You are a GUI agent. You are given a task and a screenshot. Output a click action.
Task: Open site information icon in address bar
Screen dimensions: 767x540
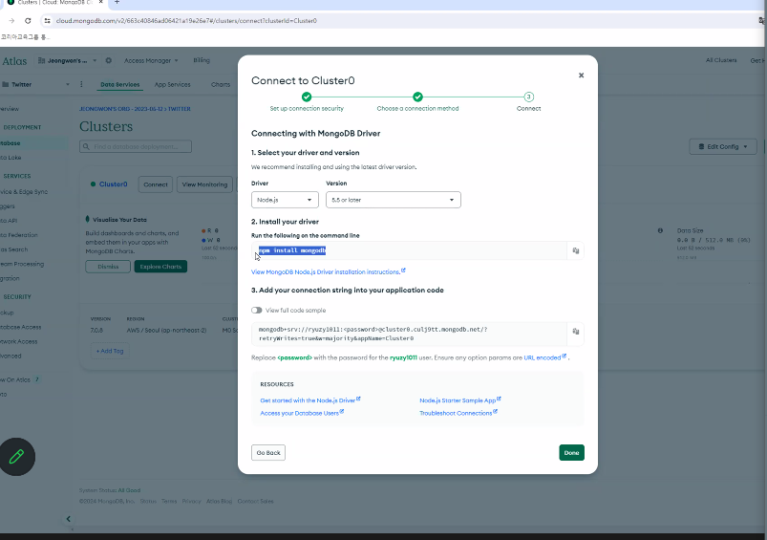click(47, 21)
